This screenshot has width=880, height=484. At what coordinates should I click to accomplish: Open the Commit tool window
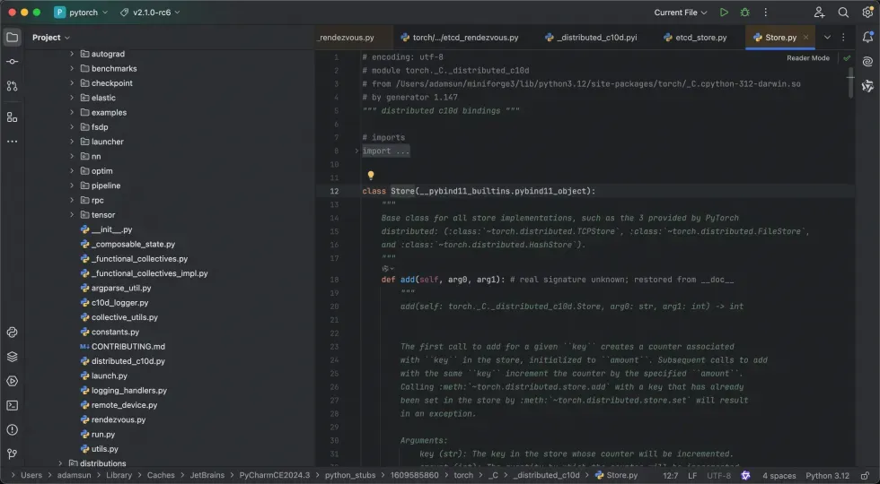point(13,62)
